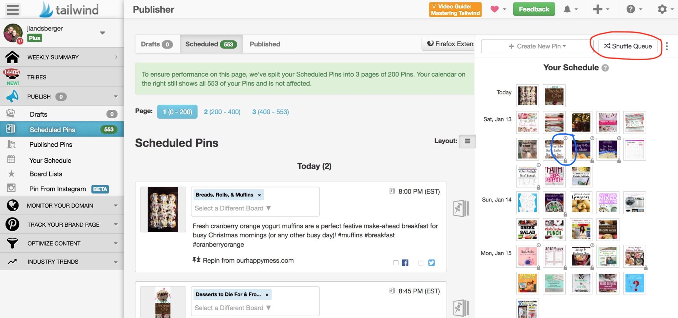Open the help question mark icon
Viewport: 678px width, 318px height.
[630, 9]
